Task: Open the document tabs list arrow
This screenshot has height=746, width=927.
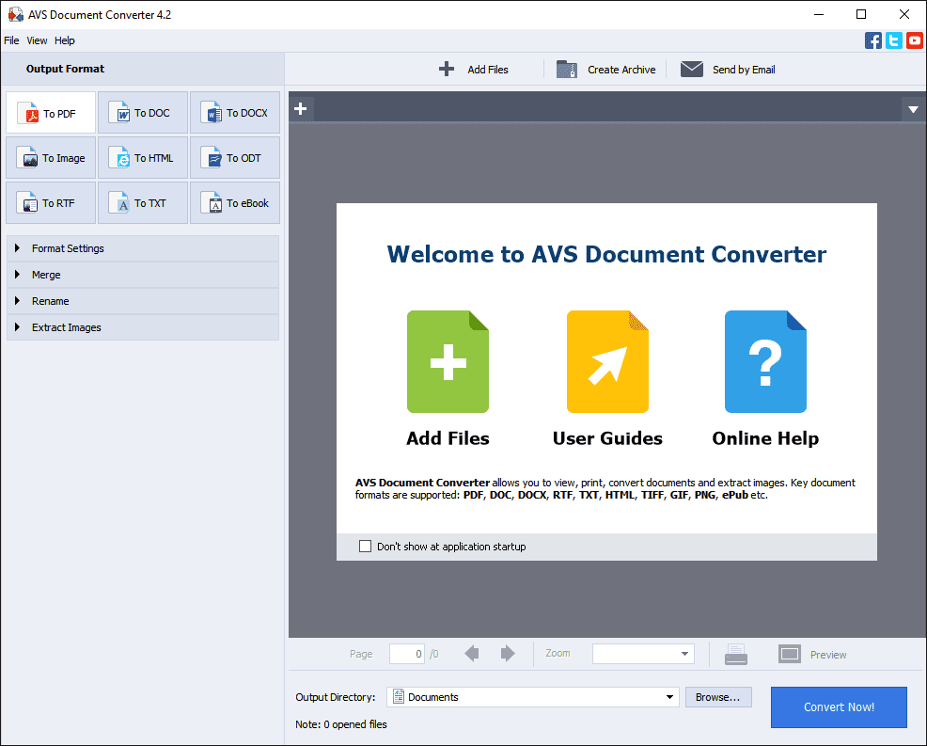Action: click(914, 109)
